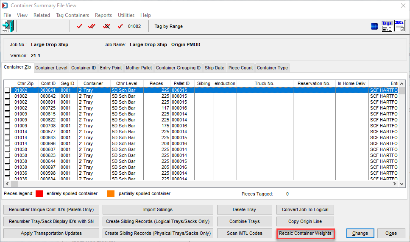Screen dimensions: 410x242
Task: Click the Recalc Container Weights button
Action: tap(305, 233)
